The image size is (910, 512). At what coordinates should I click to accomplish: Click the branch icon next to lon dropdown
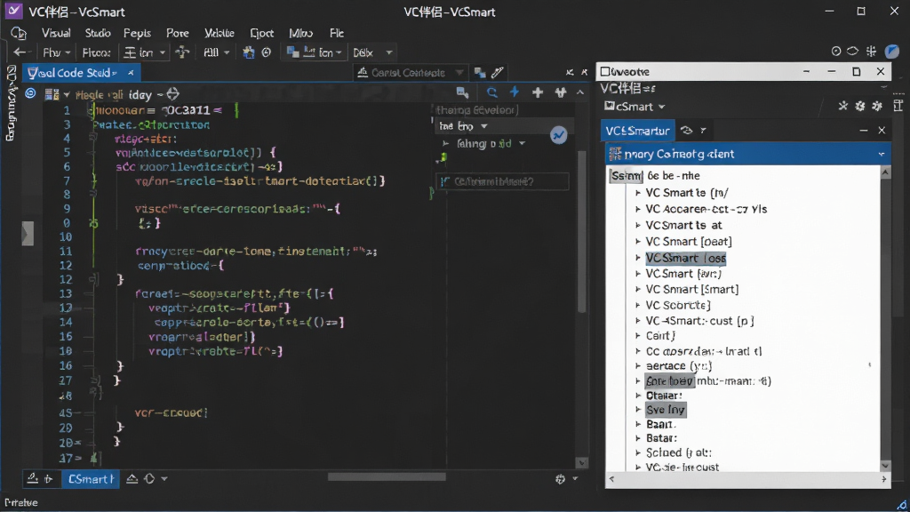(182, 52)
